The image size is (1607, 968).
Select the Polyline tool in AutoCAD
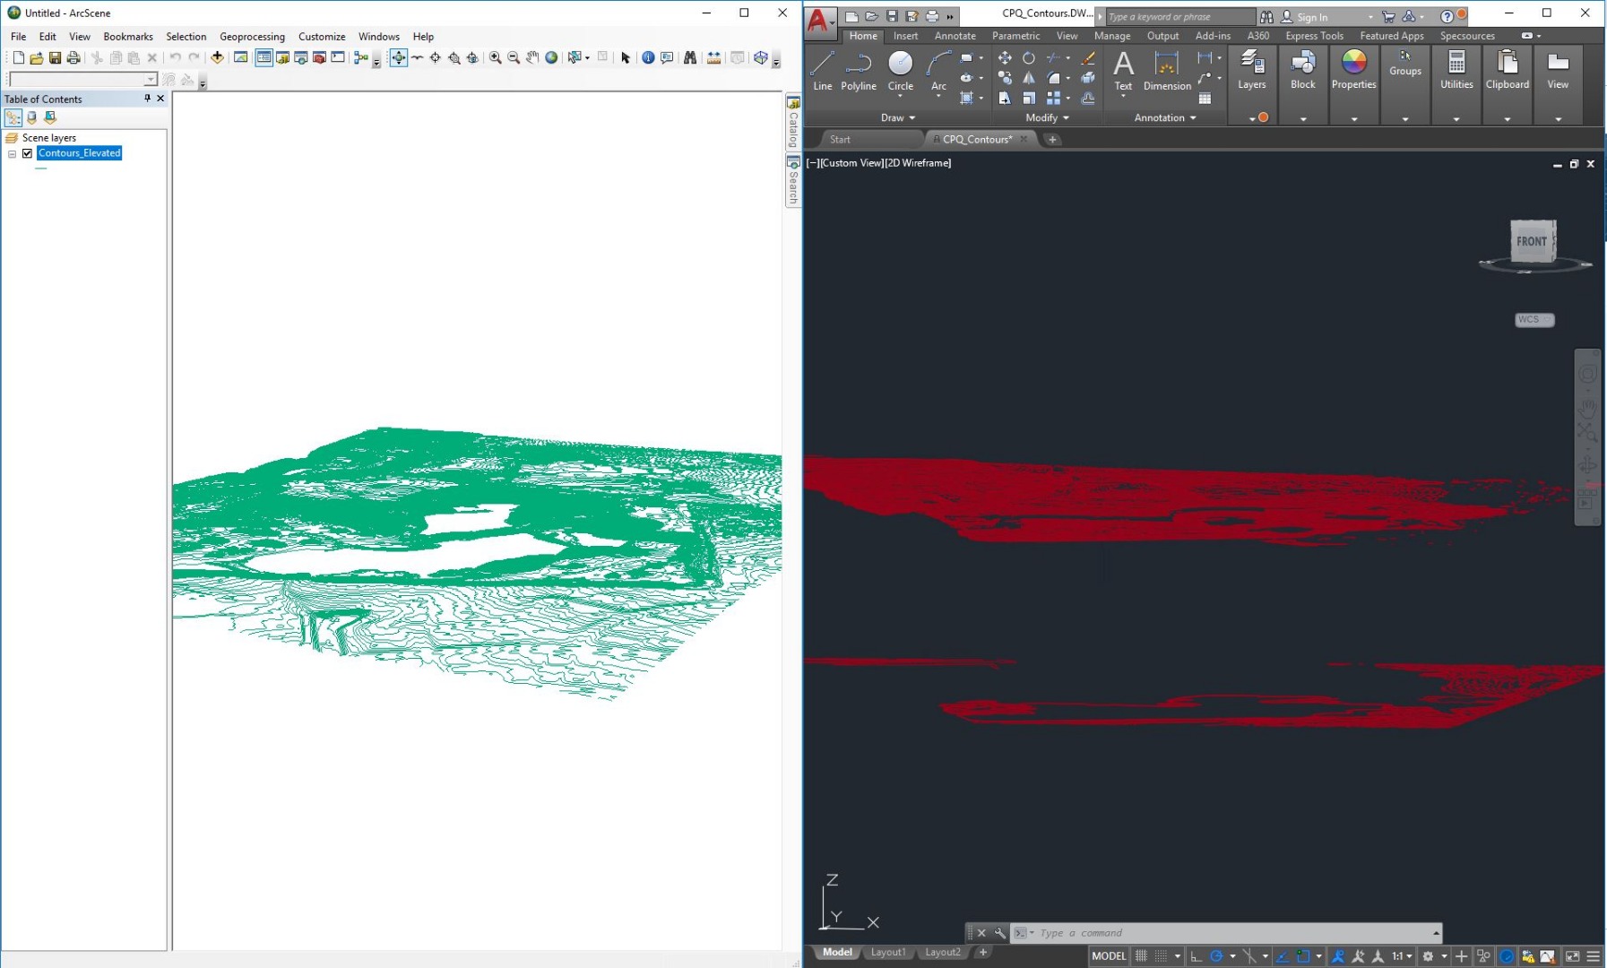859,72
